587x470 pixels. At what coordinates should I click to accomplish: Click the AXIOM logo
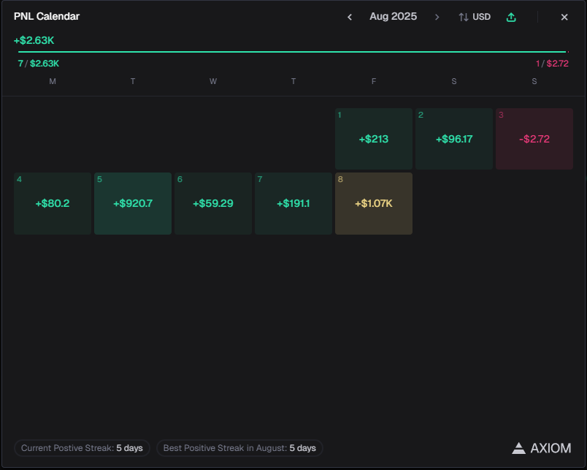click(541, 448)
